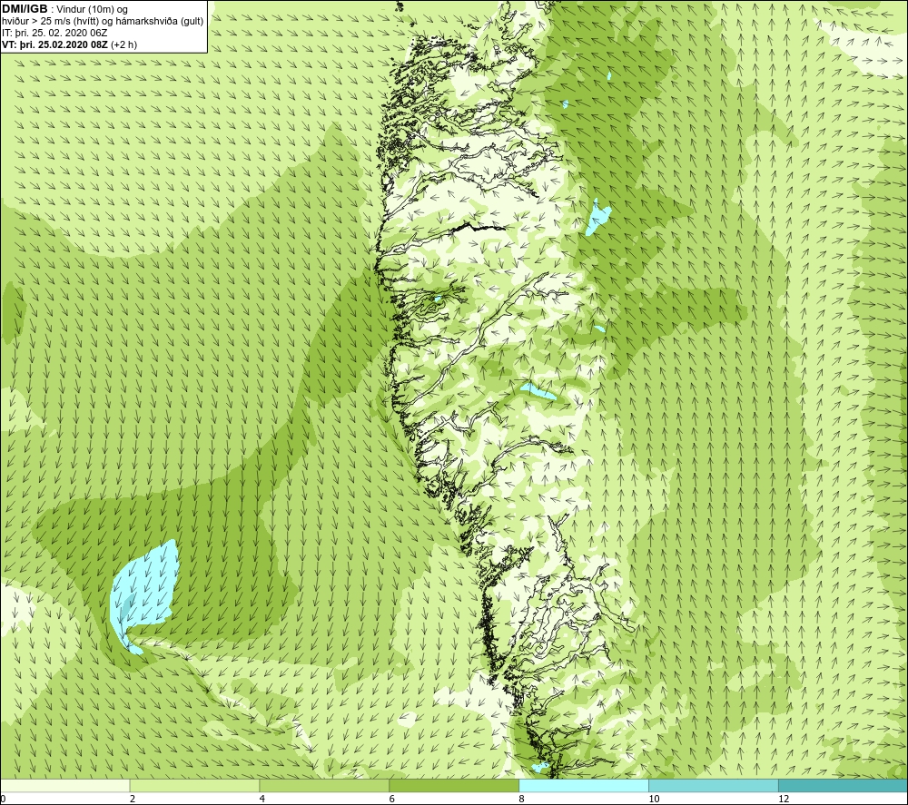Viewport: 908px width, 805px height.
Task: Pick the 6–8 m/s darker green scale color
Action: [x=454, y=785]
